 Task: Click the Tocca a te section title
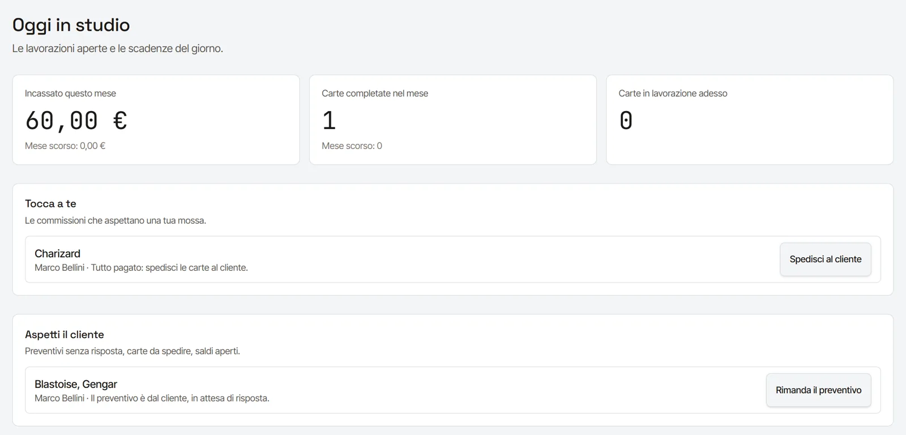click(50, 203)
